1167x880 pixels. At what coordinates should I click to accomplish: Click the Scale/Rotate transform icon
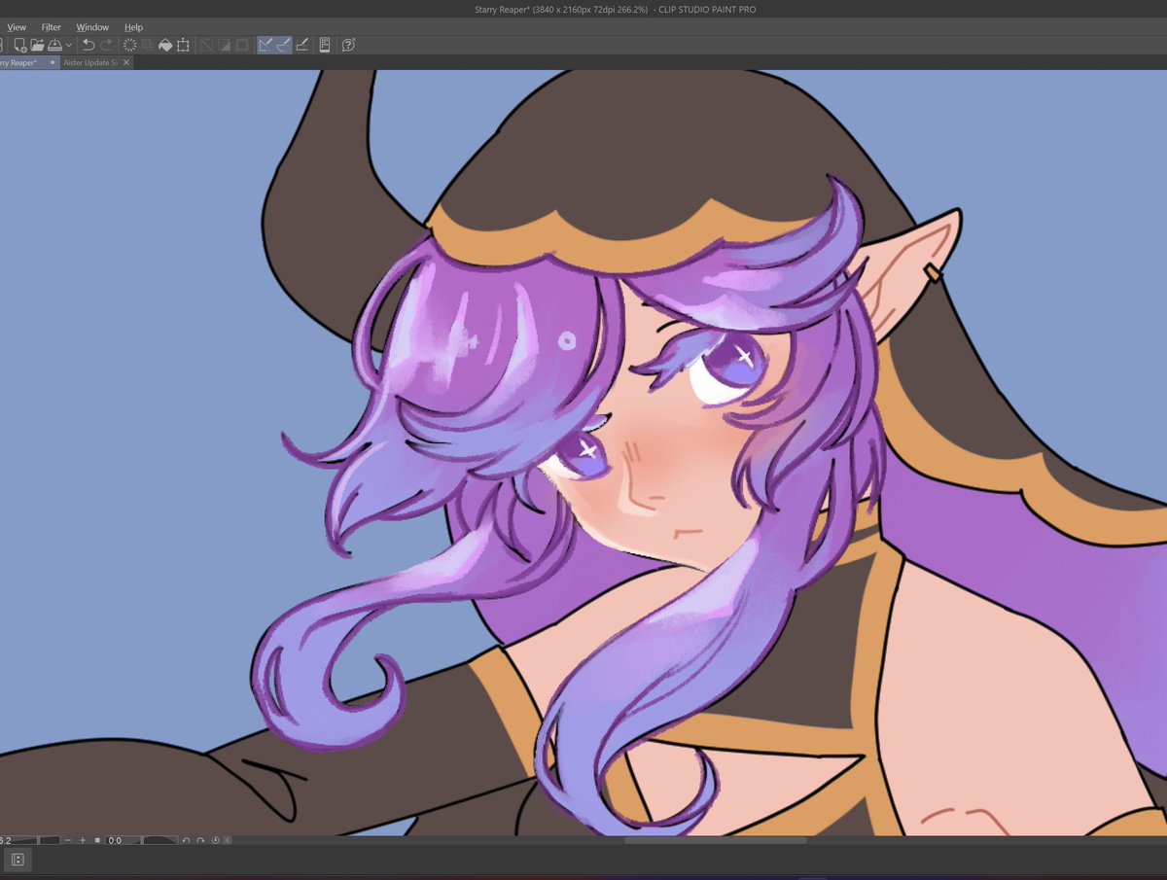coord(183,45)
